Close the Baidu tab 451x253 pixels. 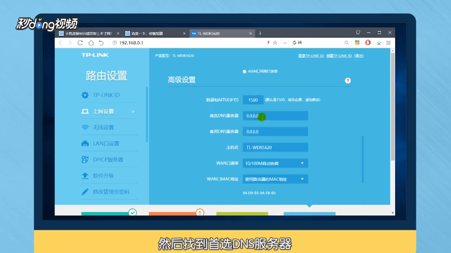[184, 34]
